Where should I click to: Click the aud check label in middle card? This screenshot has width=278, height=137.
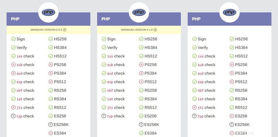coord(116,73)
